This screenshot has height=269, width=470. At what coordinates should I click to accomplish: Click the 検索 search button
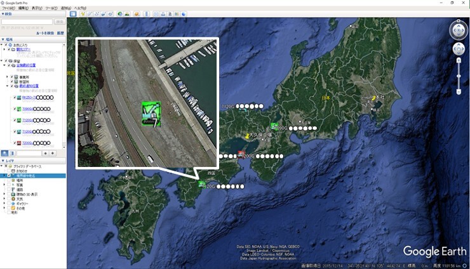(59, 22)
